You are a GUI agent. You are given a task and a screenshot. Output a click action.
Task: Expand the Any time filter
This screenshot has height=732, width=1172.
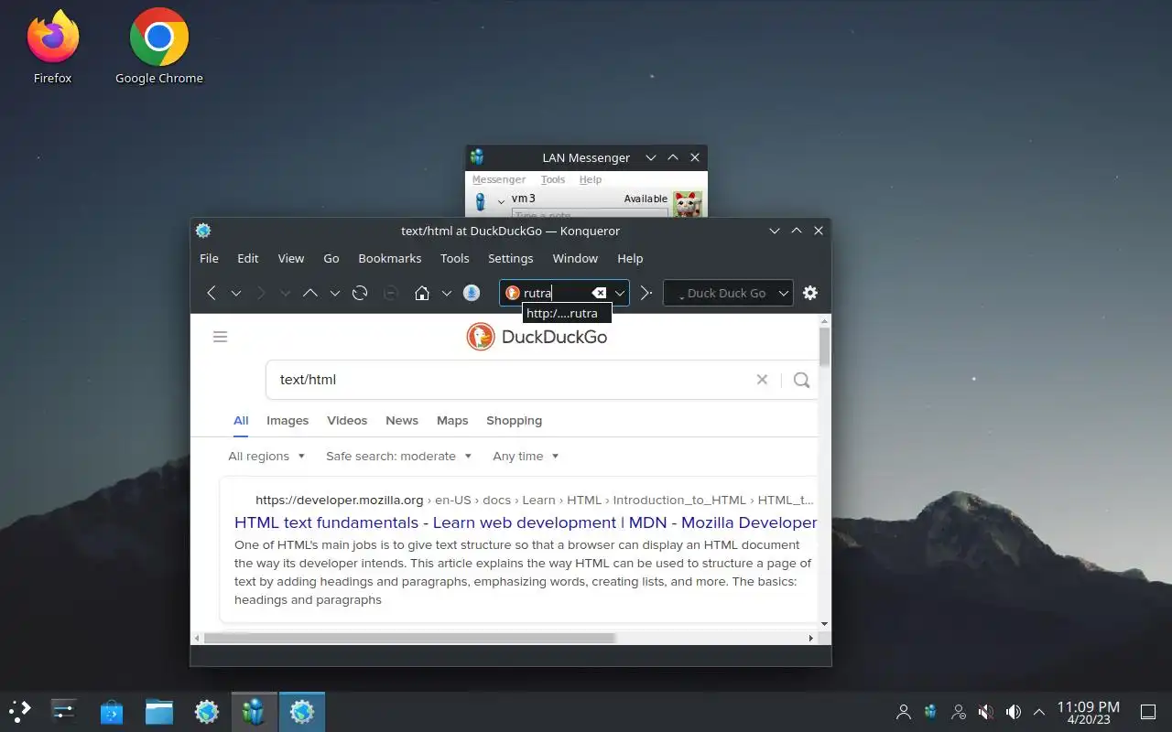(526, 456)
